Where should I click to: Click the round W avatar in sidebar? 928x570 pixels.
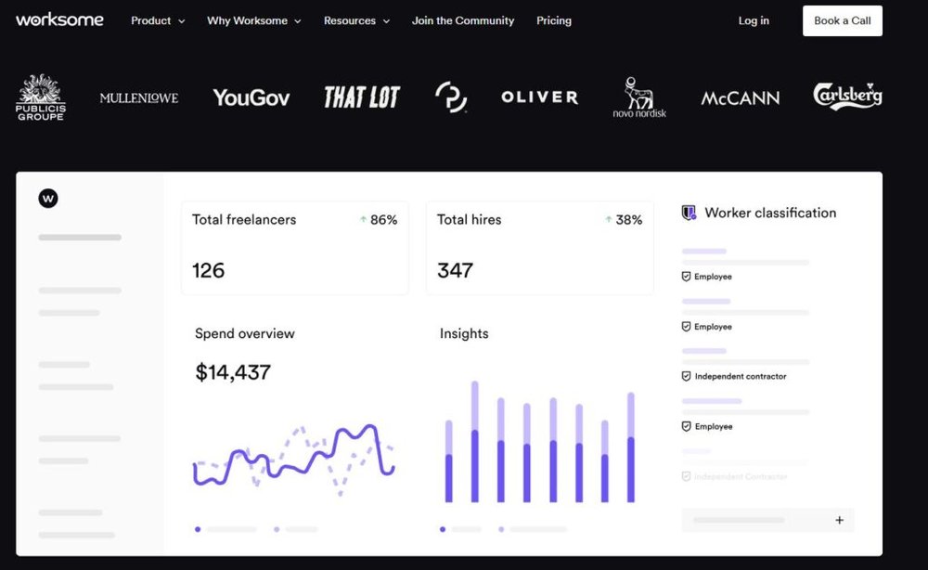48,198
